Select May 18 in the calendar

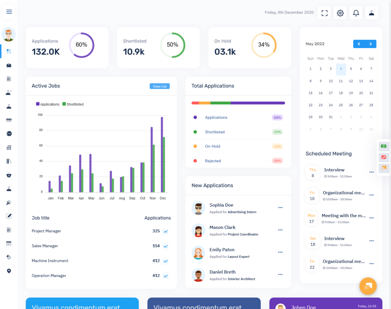(341, 93)
